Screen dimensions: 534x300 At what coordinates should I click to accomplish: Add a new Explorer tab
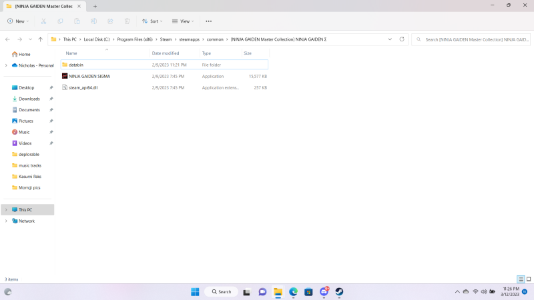(x=95, y=6)
